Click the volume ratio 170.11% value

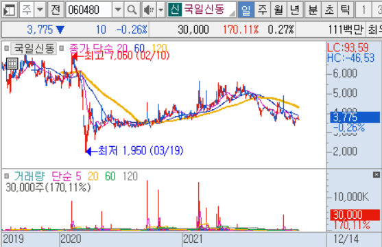point(241,30)
